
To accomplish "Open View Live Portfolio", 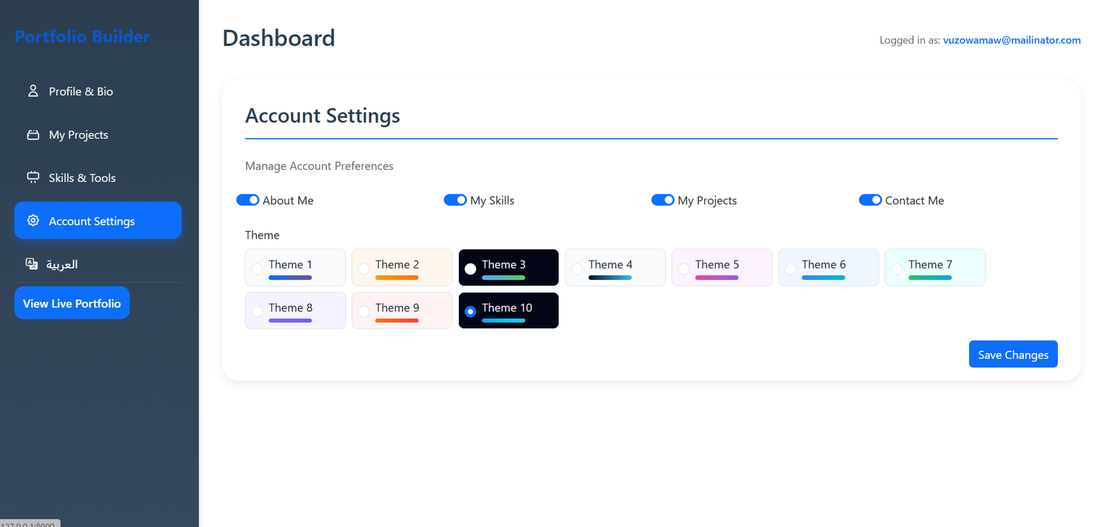I will click(72, 304).
